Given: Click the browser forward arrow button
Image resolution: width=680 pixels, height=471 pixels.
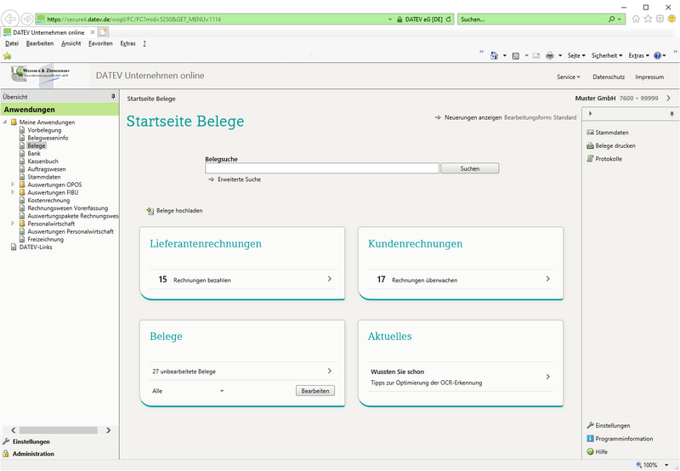Looking at the screenshot, I should tap(27, 19).
